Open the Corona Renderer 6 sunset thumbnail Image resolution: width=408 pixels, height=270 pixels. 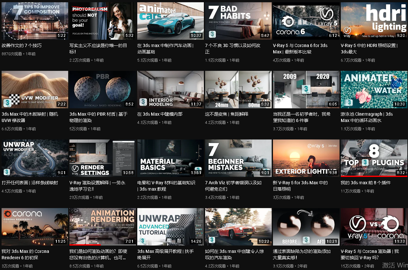click(35, 227)
